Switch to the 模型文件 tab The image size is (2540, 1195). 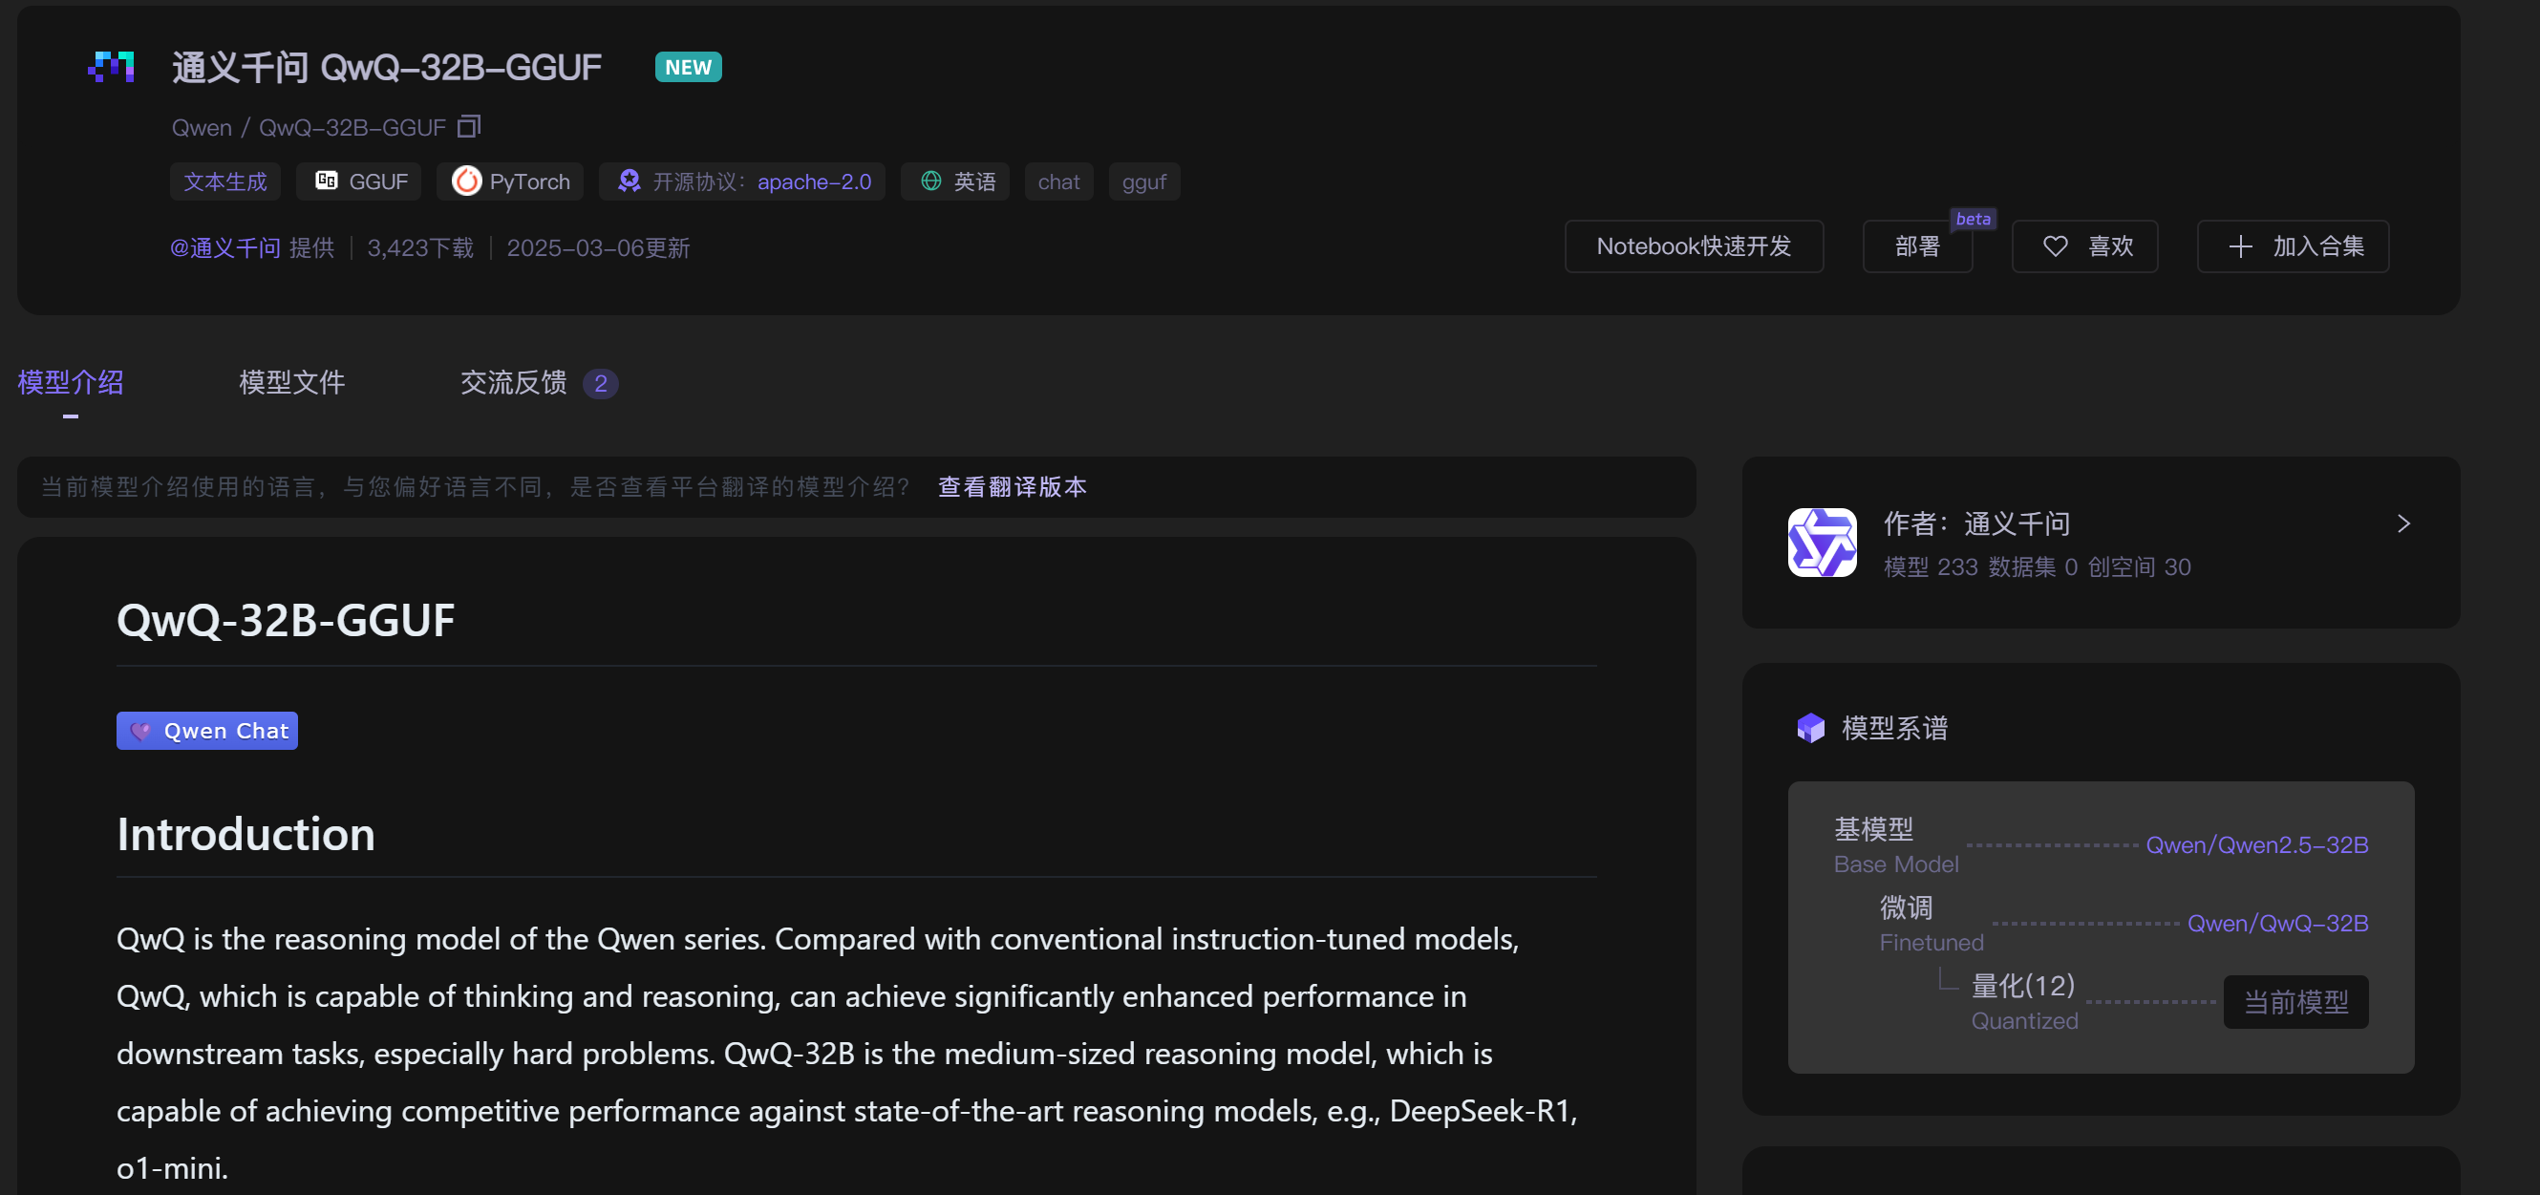(292, 382)
